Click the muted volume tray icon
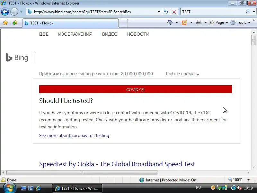Screen dimensions: 257x193 click(239, 188)
